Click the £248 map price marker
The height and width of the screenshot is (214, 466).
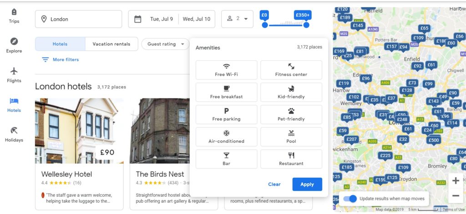[x=402, y=120]
